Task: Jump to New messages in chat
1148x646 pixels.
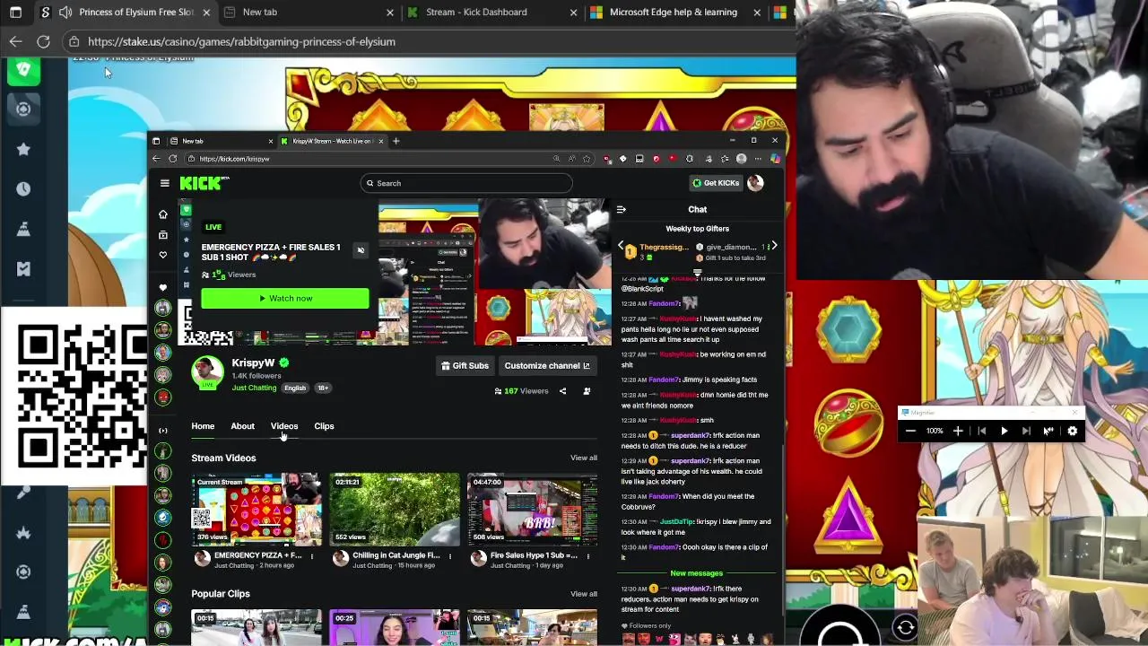Action: pos(696,573)
